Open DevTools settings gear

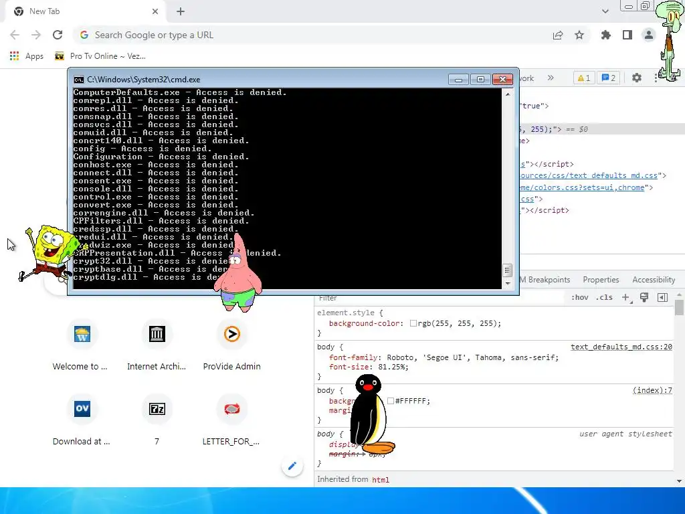point(637,78)
